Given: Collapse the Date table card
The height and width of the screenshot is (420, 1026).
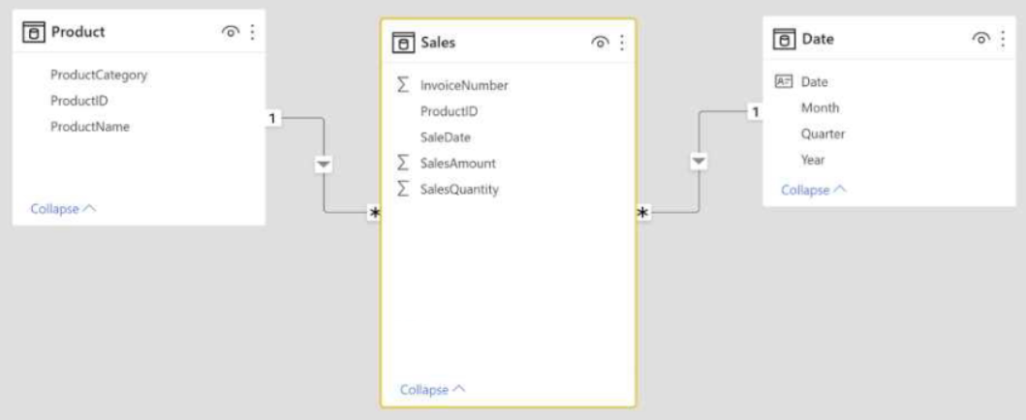Looking at the screenshot, I should [x=814, y=190].
